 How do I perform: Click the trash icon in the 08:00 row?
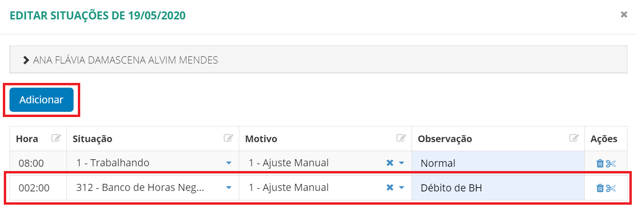pyautogui.click(x=600, y=163)
